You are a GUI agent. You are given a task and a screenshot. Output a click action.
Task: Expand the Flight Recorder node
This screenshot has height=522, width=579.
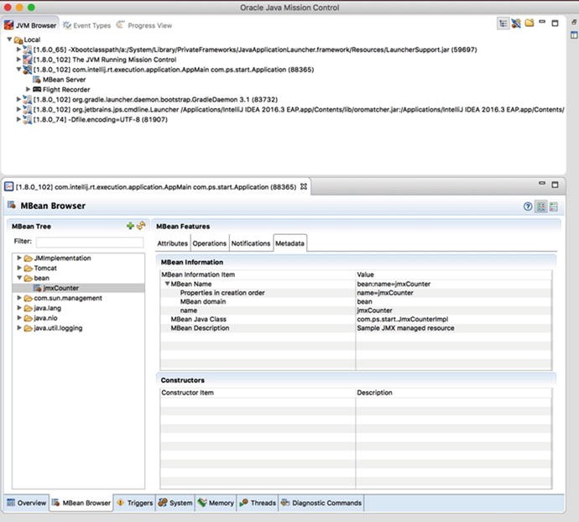coord(28,90)
